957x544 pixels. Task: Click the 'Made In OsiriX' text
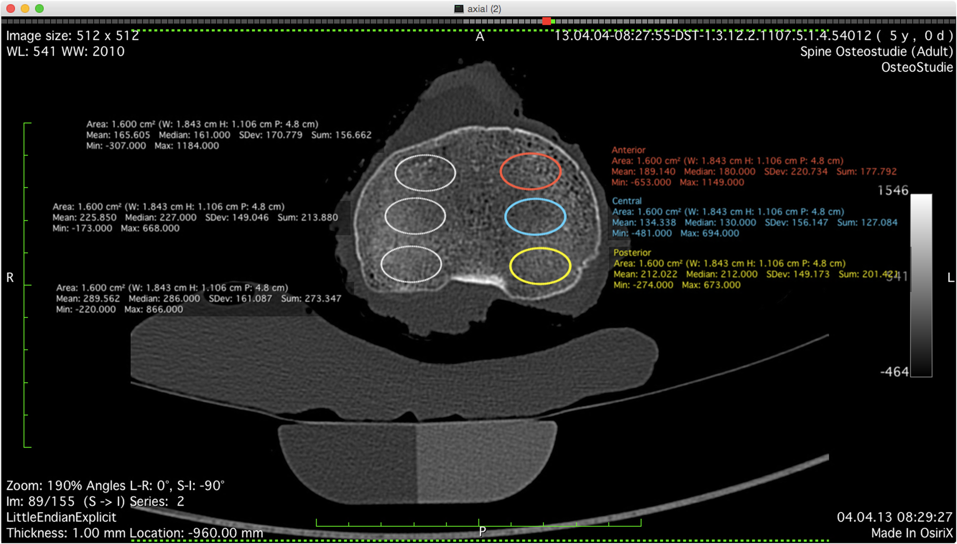click(x=912, y=533)
